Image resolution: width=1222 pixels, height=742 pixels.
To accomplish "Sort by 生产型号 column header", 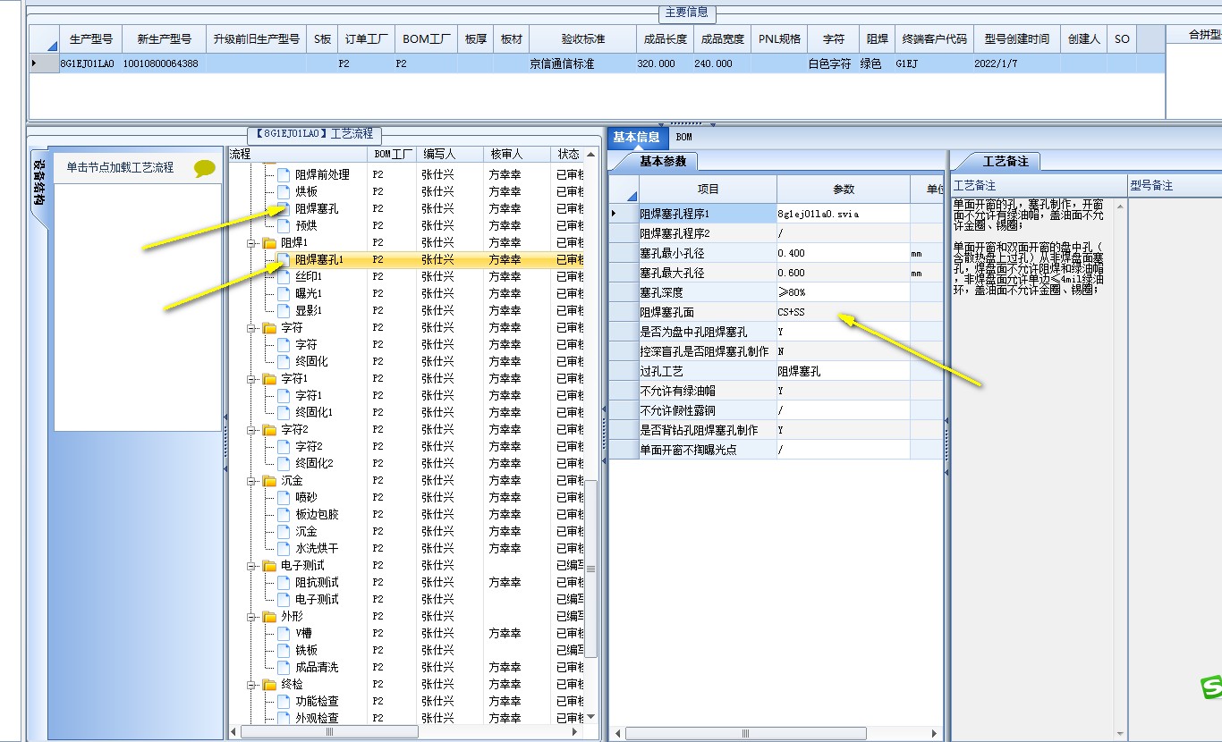I will [91, 39].
